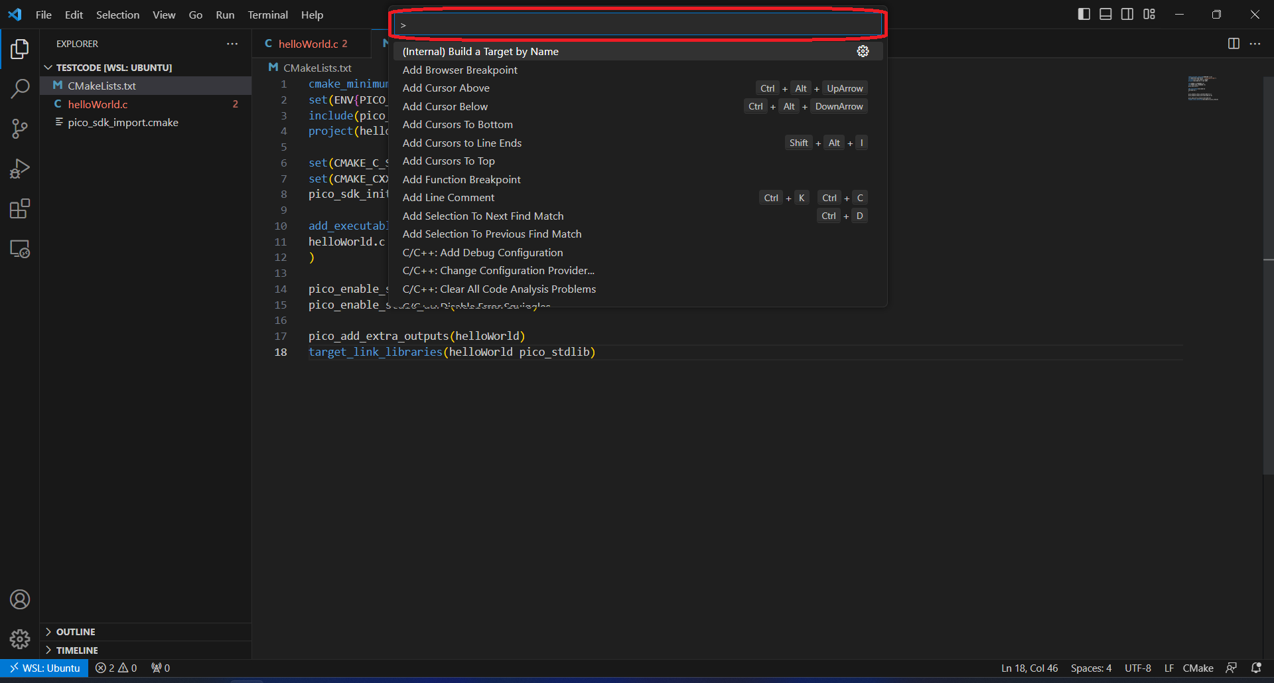
Task: Toggle the primary side bar layout button
Action: [1084, 14]
